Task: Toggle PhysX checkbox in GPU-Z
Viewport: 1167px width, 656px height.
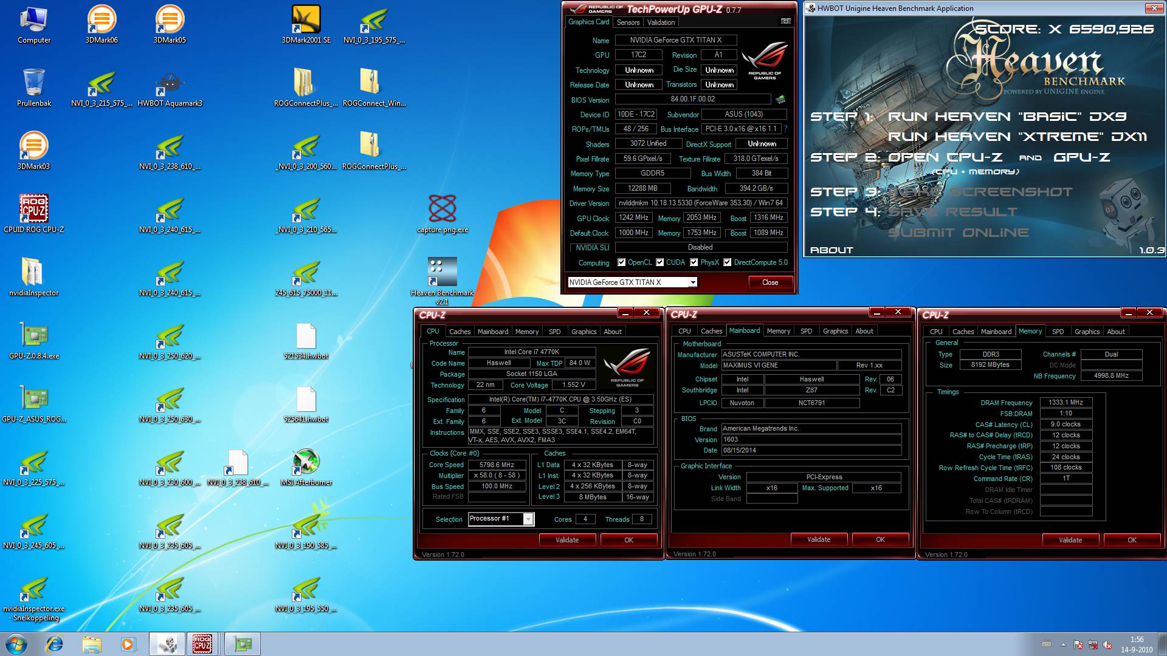Action: pos(694,262)
